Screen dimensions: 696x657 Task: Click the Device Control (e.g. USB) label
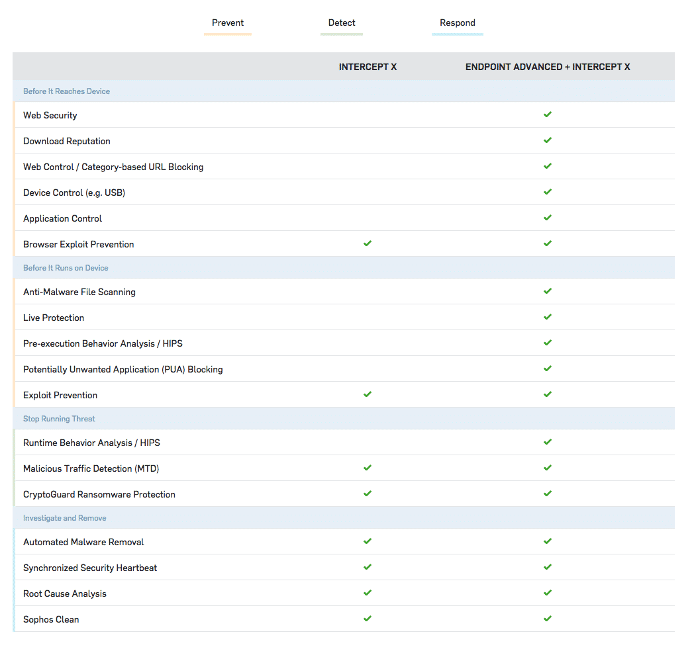pos(74,193)
